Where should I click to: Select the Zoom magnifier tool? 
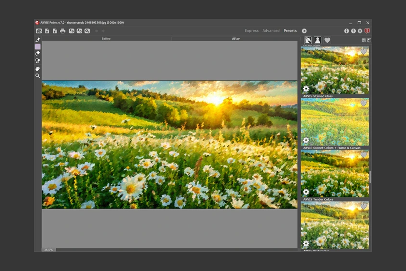pos(38,75)
